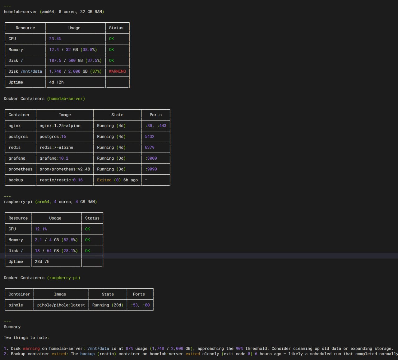Click the 'Exited (0) 6h ago' state
Screen dimensions: 398x360
click(117, 180)
